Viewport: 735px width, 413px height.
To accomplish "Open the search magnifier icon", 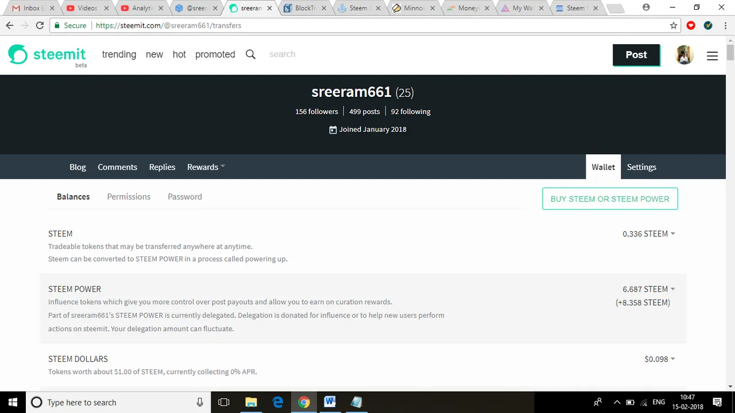I will click(250, 54).
